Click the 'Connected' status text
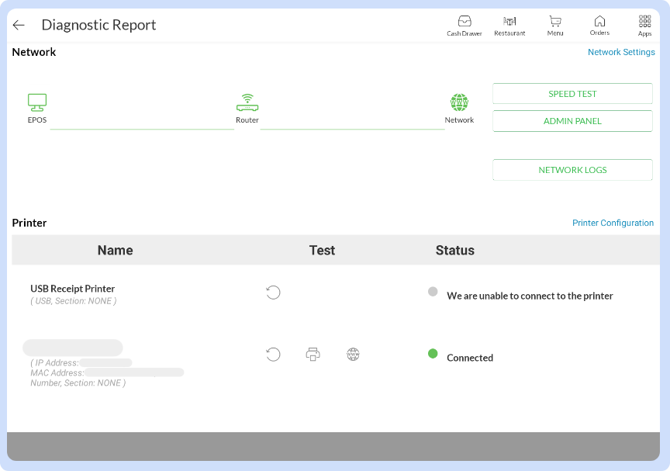Image resolution: width=670 pixels, height=471 pixels. (470, 358)
